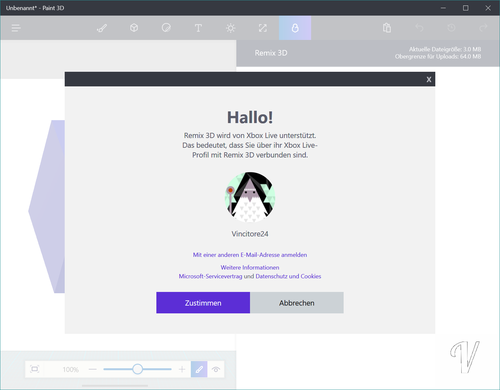Image resolution: width=500 pixels, height=390 pixels.
Task: Click the Zustimmen button
Action: (x=203, y=303)
